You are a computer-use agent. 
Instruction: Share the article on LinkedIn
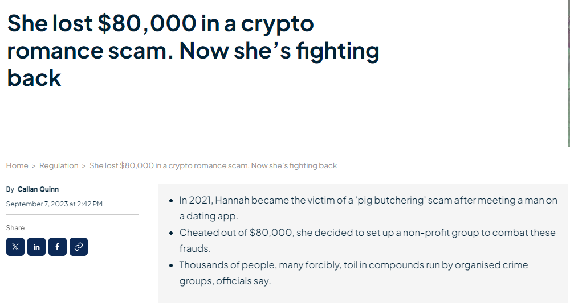pyautogui.click(x=36, y=247)
